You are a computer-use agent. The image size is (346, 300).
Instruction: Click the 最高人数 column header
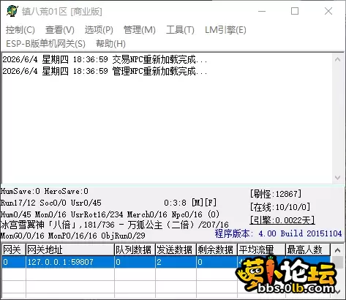(308, 250)
